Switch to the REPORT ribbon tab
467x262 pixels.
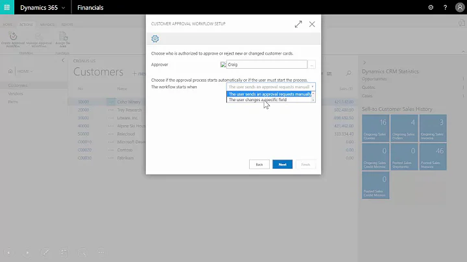(x=67, y=25)
